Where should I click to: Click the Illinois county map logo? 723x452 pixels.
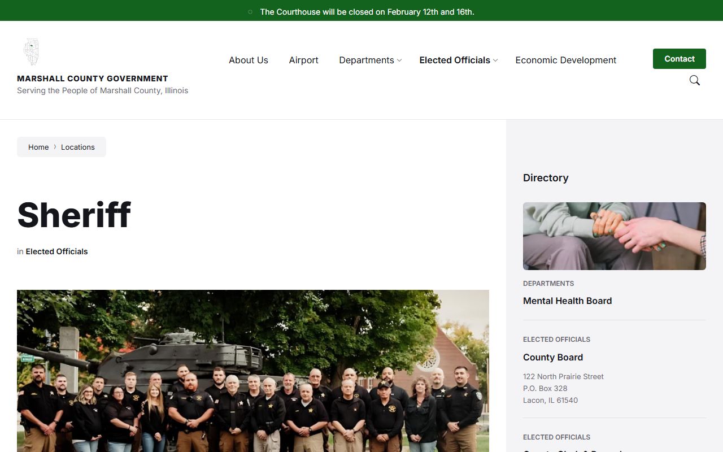click(x=31, y=52)
